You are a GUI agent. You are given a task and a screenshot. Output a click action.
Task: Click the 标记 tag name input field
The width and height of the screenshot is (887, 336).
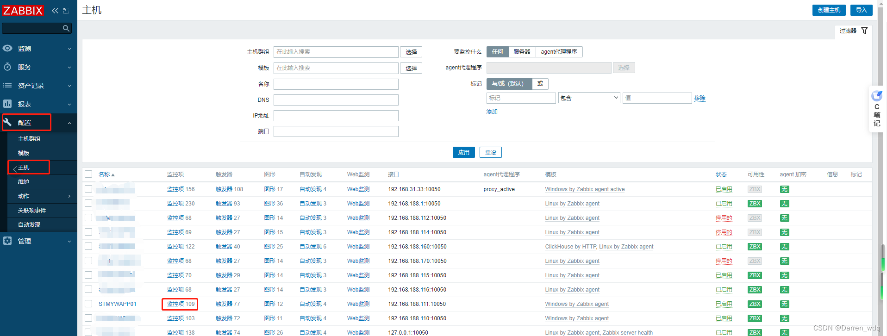click(x=521, y=98)
